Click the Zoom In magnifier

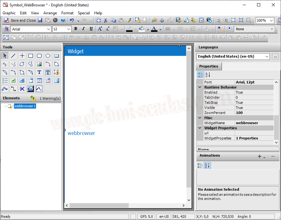(226, 20)
